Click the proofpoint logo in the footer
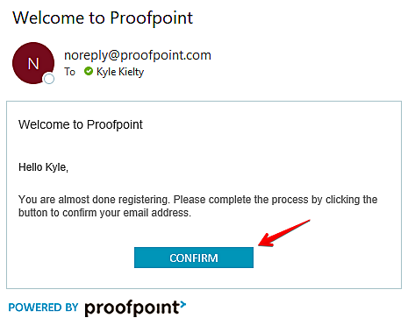Image resolution: width=415 pixels, height=325 pixels. coord(135,307)
